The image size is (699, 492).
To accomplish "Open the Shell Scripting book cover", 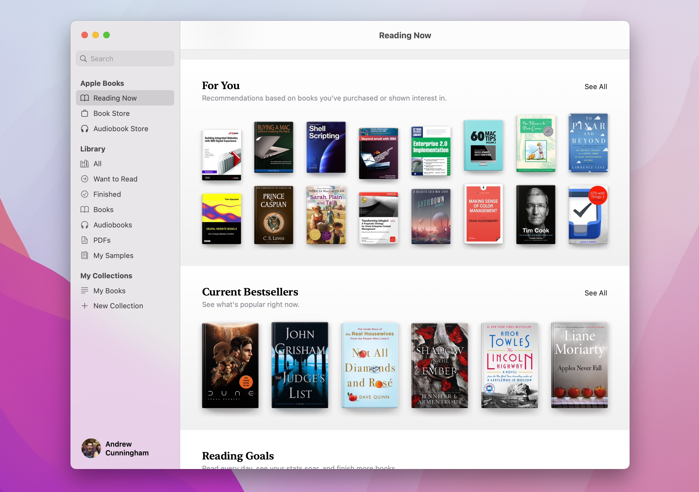I will (326, 147).
